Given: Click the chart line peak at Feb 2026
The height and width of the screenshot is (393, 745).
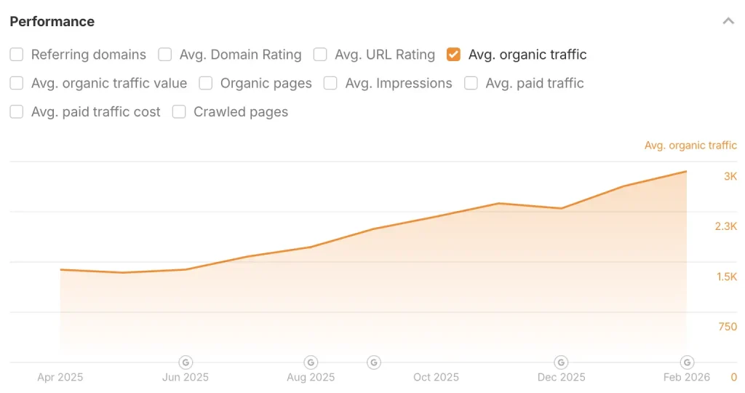Looking at the screenshot, I should tap(686, 172).
